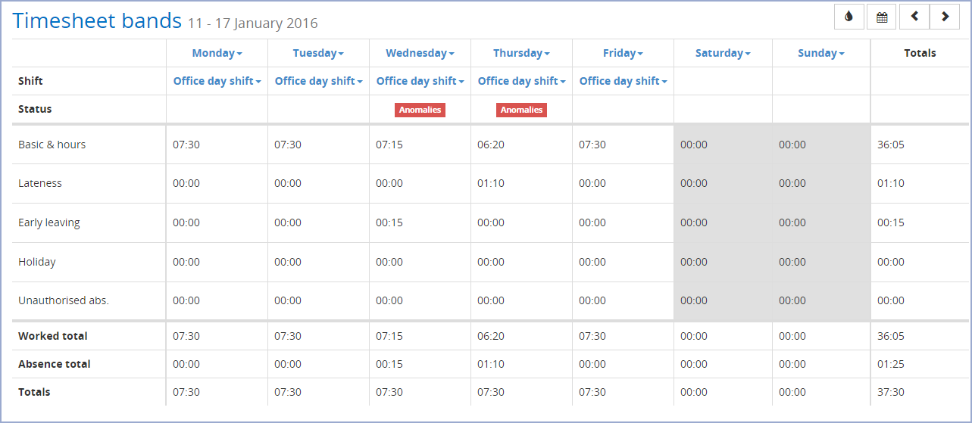Click the Lateness row label
This screenshot has width=972, height=423.
tap(40, 183)
